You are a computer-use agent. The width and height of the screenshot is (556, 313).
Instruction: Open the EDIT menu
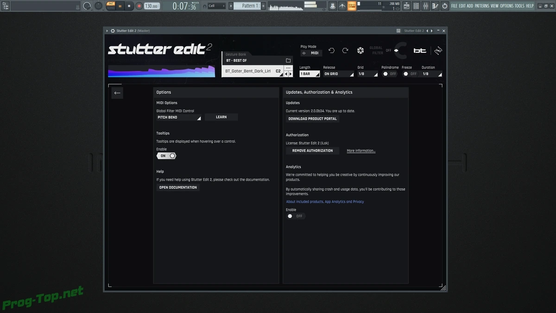tap(462, 6)
